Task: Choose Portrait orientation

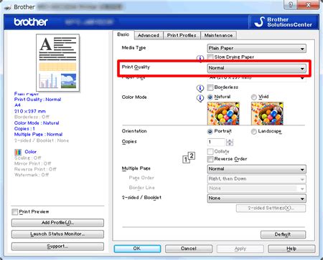Action: click(x=210, y=132)
